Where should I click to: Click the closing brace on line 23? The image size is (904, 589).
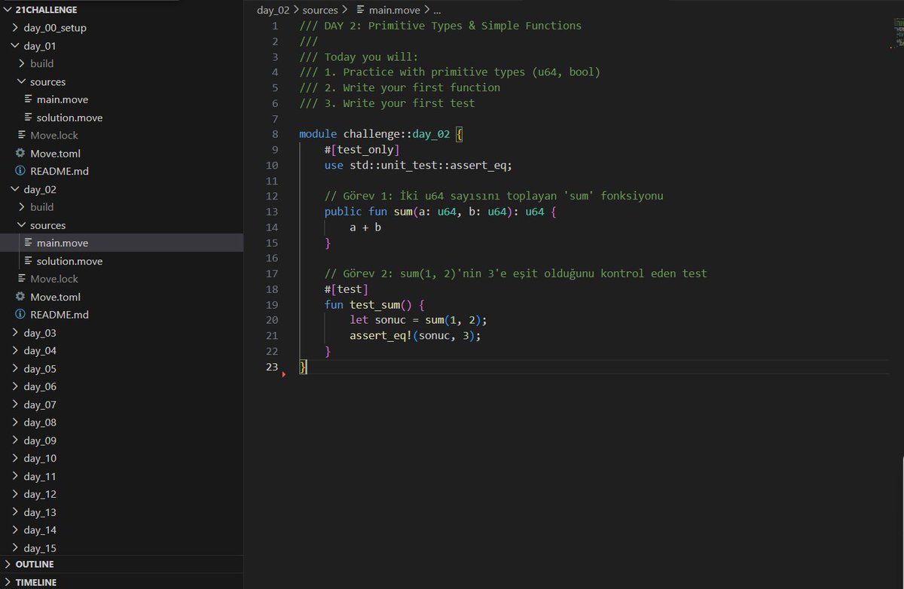(303, 367)
